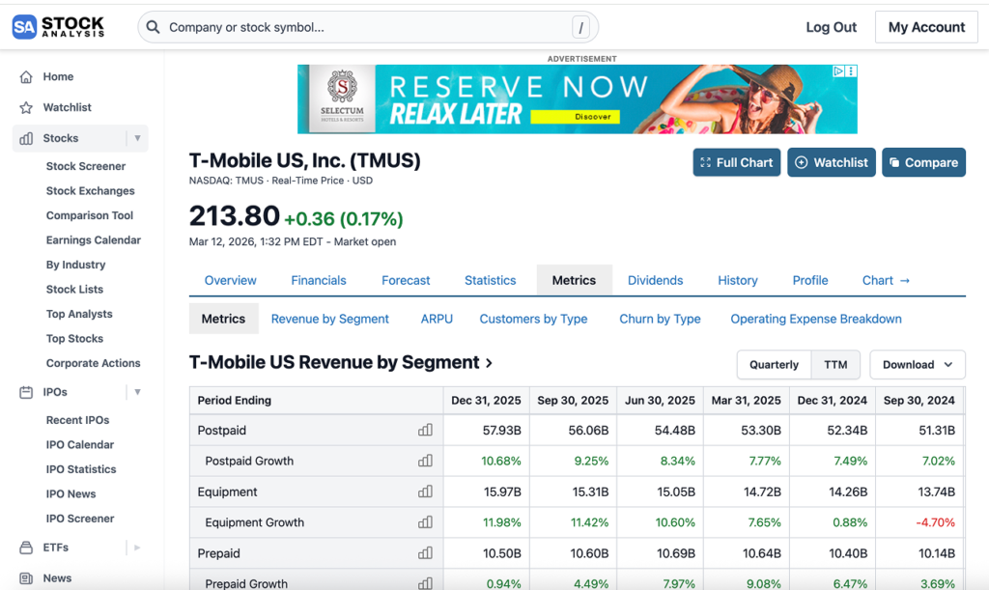Click the plus icon on Watchlist button
The height and width of the screenshot is (590, 989).
802,162
